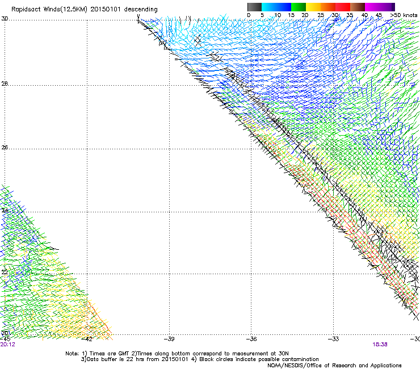The width and height of the screenshot is (420, 369).
Task: Click the magenta 40-45 knots color swatch
Action: 372,7
